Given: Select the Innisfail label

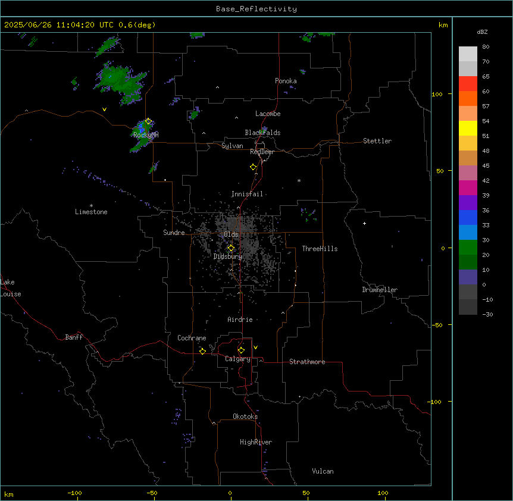Looking at the screenshot, I should [247, 194].
